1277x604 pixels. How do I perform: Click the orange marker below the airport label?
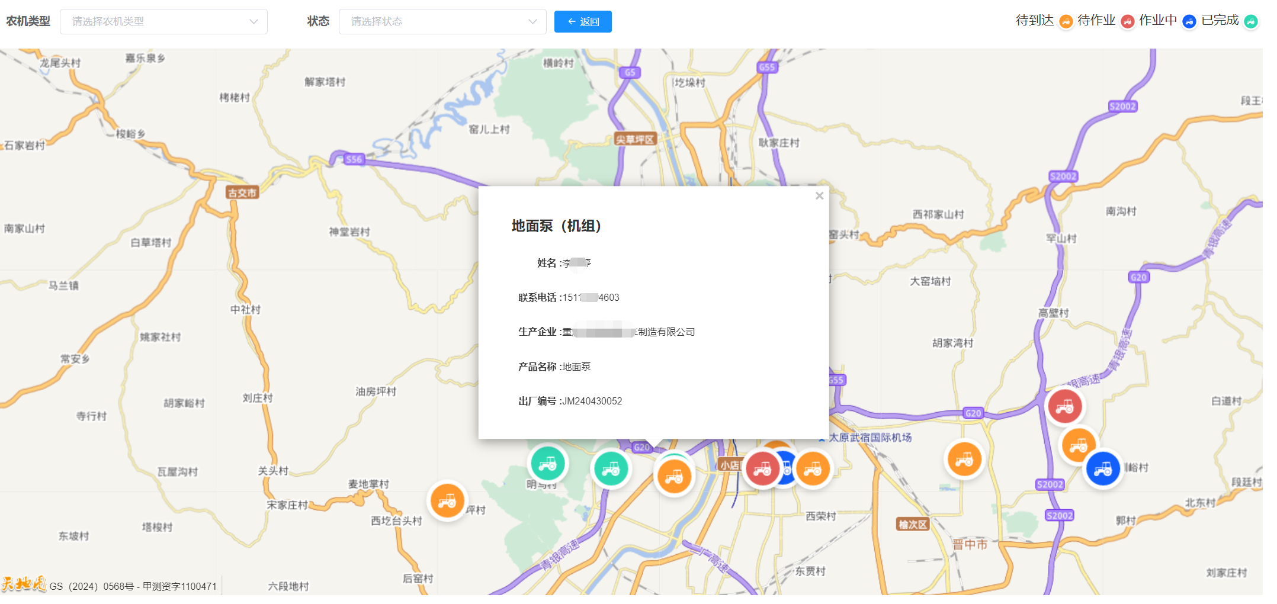tap(964, 460)
